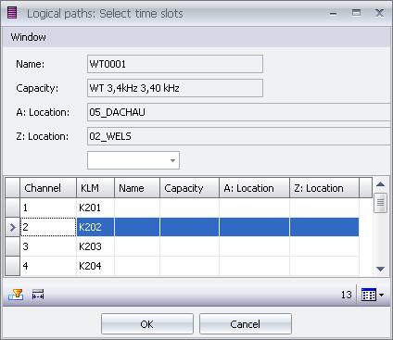Viewport: 393px width, 340px height.
Task: Click the Cancel button
Action: 246,324
